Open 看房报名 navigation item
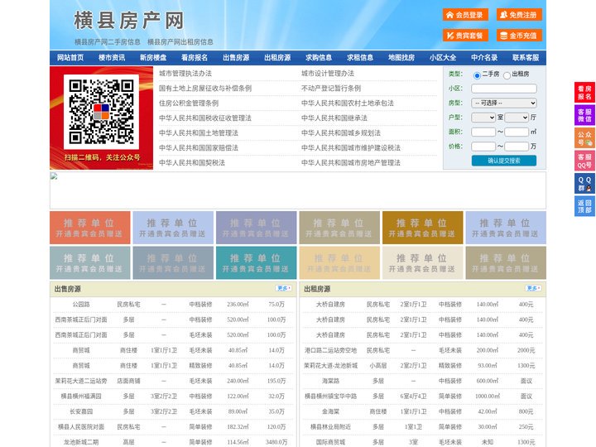This screenshot has height=447, width=596. click(x=195, y=58)
